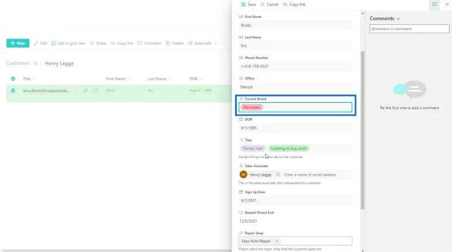This screenshot has width=452, height=252.
Task: Open the Current Brand choice field
Action: point(295,107)
